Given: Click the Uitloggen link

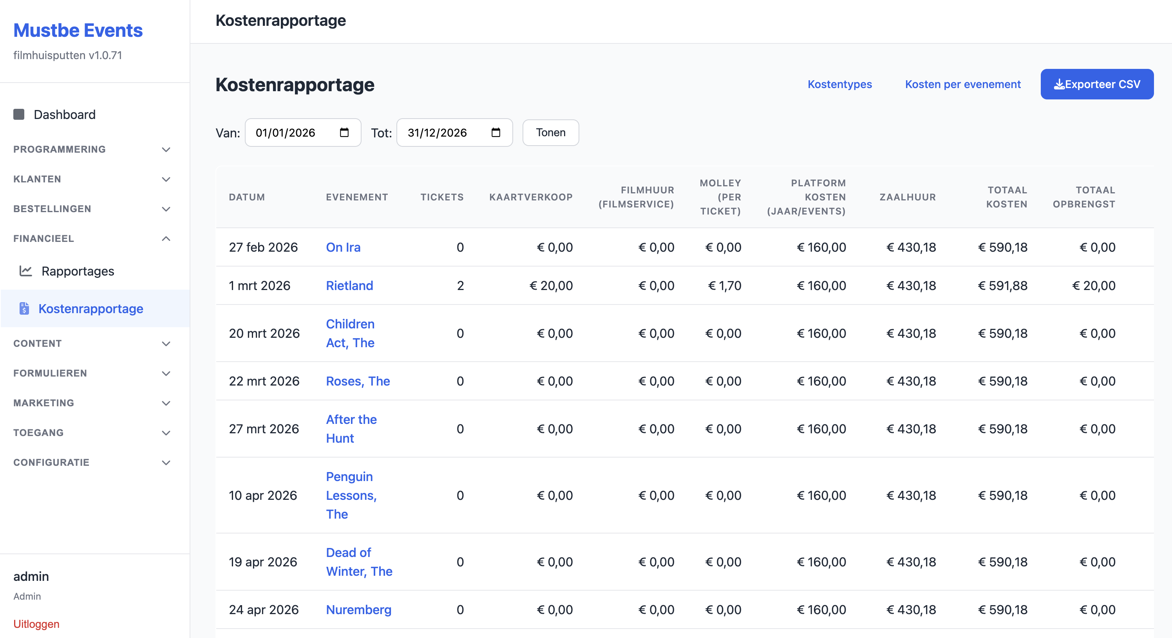Looking at the screenshot, I should pos(36,624).
